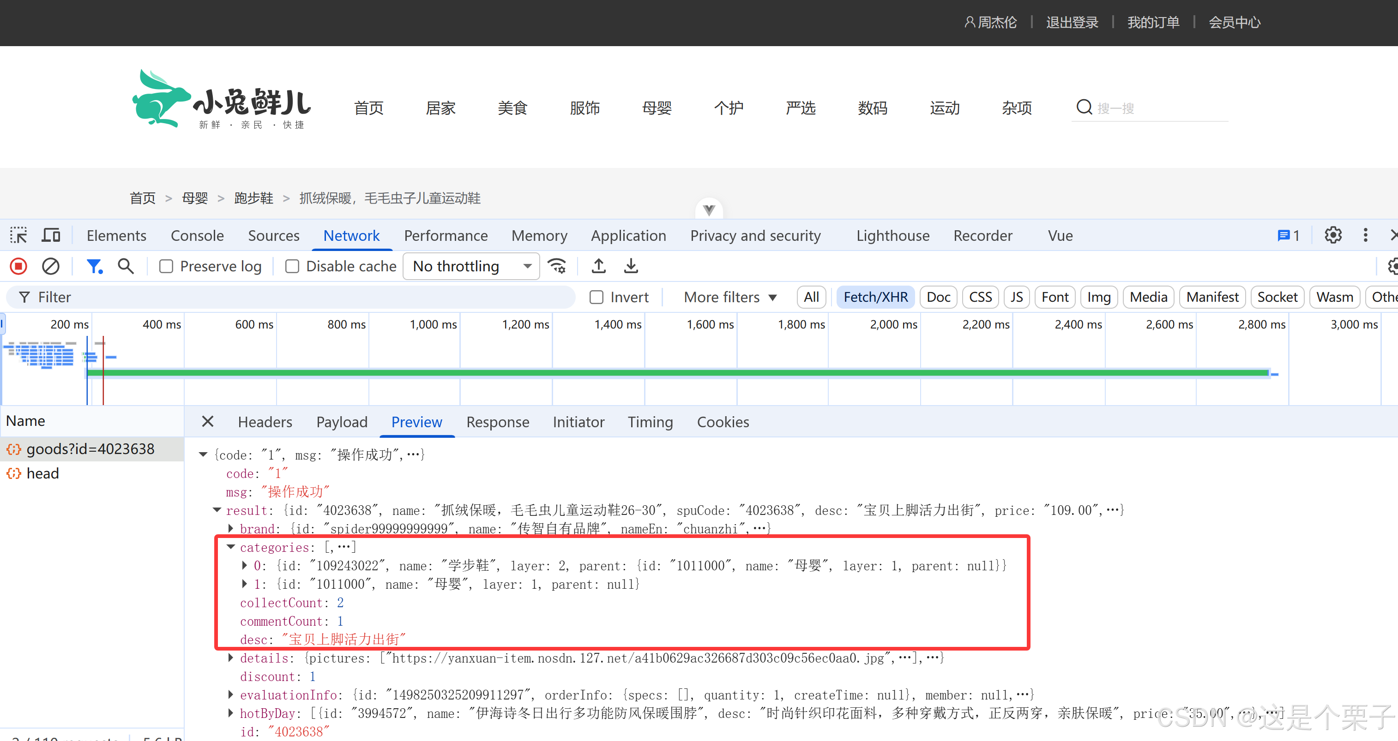Switch to the Console tab

point(197,235)
